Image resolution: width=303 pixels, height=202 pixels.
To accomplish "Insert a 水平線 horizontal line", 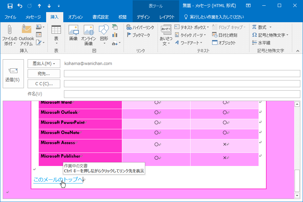I will (x=261, y=43).
